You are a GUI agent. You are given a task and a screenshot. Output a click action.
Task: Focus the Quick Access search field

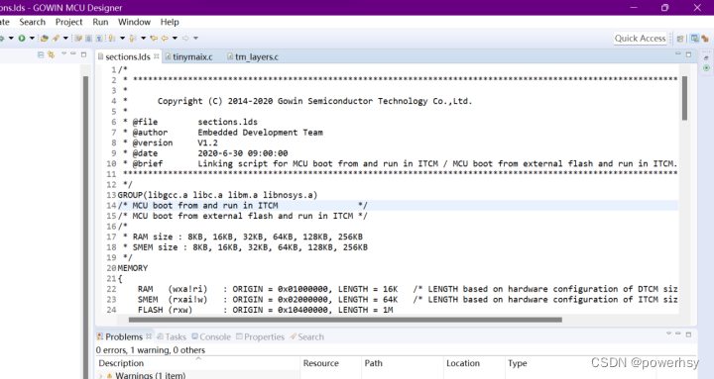(640, 39)
